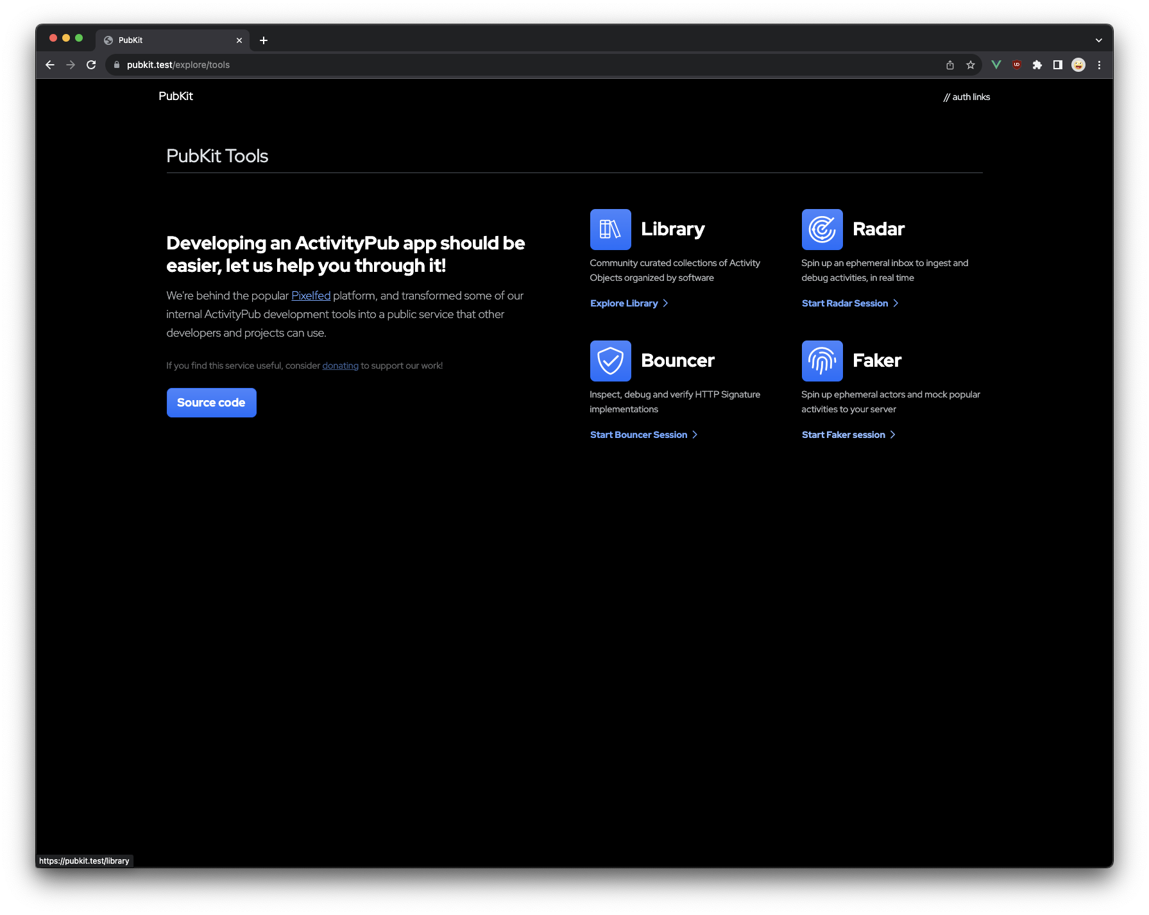Click the Bouncer shield checkmark icon

point(610,361)
